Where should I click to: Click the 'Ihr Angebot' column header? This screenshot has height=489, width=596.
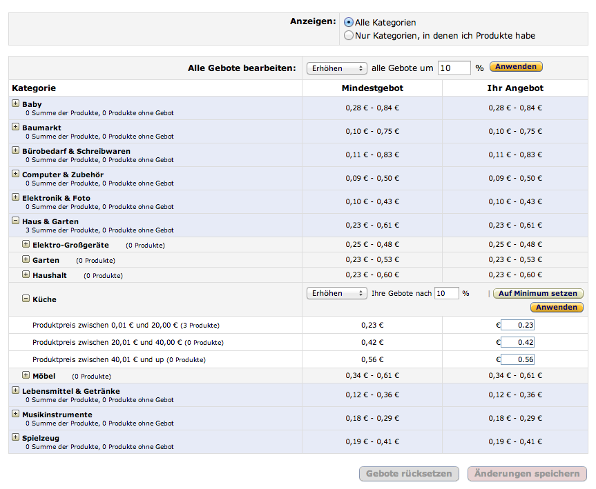click(515, 88)
